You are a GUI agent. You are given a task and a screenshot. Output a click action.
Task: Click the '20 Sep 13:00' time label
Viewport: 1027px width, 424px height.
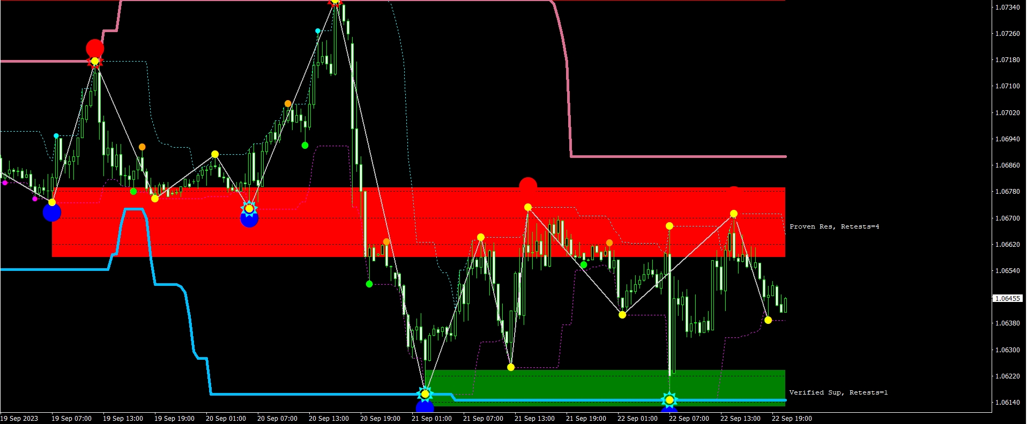pos(329,419)
